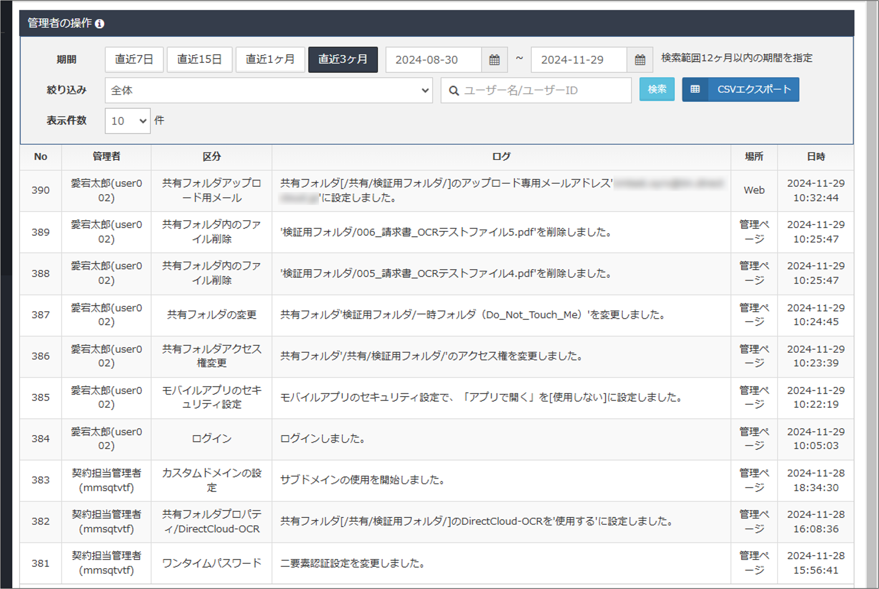This screenshot has width=879, height=589.
Task: Click timestamp 2024-11-29 10:32:44
Action: pyautogui.click(x=816, y=190)
